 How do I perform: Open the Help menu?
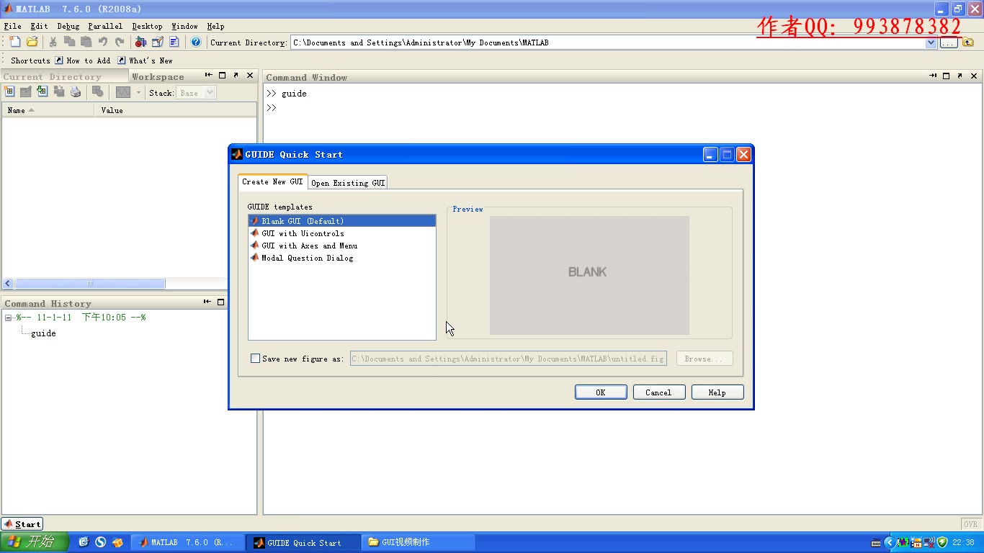[x=215, y=26]
